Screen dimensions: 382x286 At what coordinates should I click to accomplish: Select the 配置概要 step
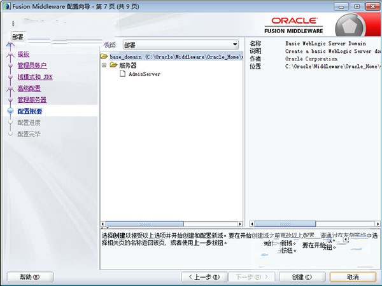point(30,111)
